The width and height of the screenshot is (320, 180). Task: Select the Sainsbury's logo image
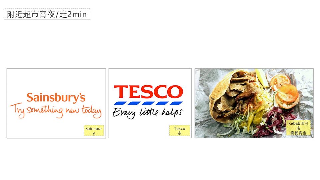coord(56,103)
